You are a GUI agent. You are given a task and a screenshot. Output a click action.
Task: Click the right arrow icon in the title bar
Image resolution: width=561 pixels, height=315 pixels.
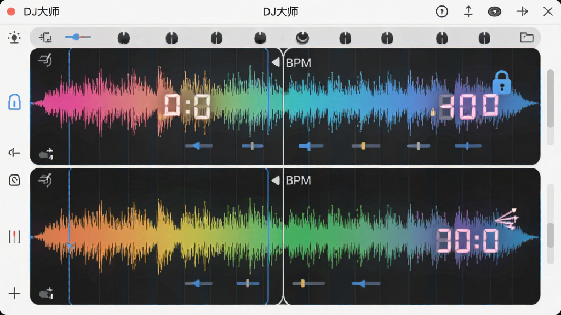click(522, 12)
